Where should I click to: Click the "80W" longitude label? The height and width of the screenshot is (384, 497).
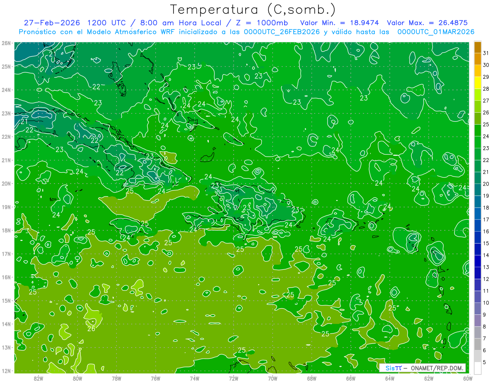77,378
